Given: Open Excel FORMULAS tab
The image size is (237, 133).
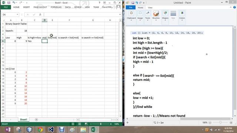Looking at the screenshot, I should click(x=56, y=7).
